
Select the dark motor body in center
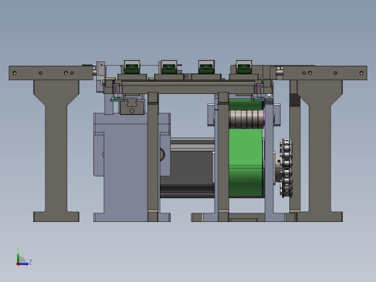pos(187,168)
